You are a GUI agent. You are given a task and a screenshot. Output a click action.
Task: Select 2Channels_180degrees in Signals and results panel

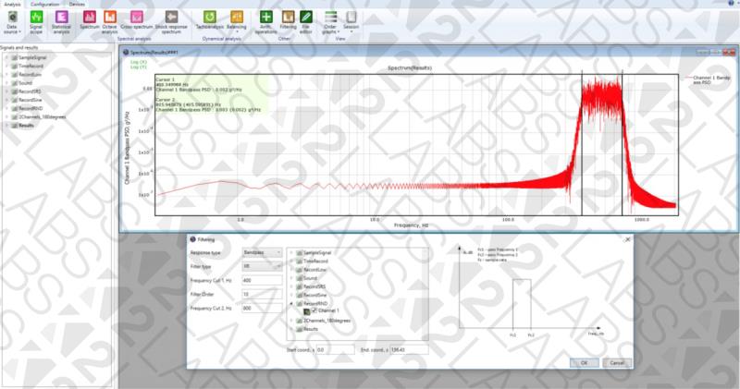(42, 117)
